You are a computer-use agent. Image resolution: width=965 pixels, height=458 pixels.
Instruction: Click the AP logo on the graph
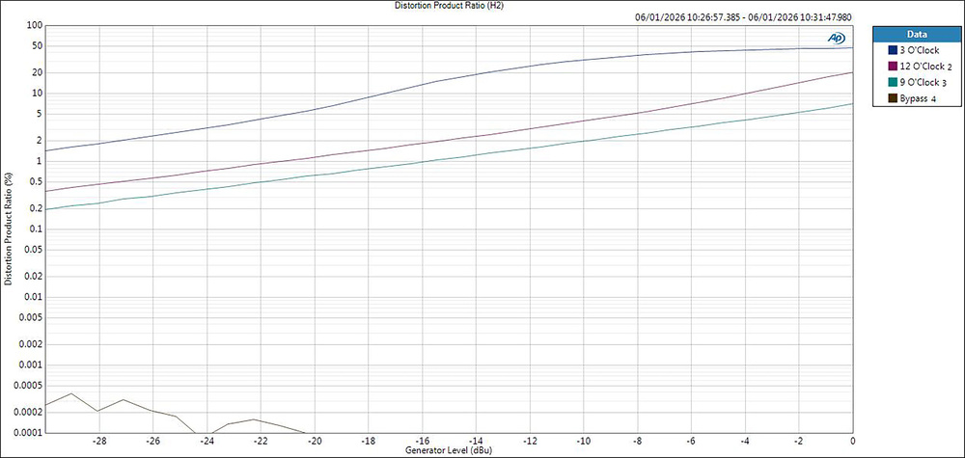[x=836, y=38]
